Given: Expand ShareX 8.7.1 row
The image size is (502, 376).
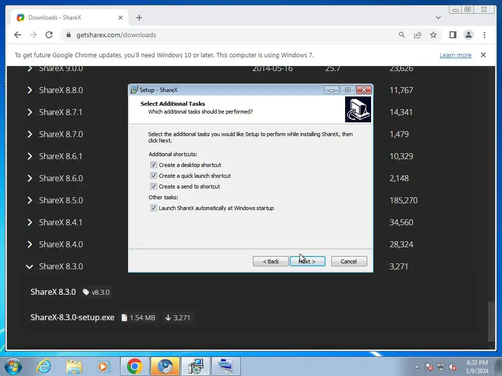Looking at the screenshot, I should coord(30,112).
